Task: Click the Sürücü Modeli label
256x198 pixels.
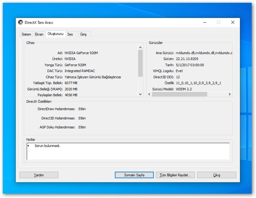Action: (x=163, y=89)
